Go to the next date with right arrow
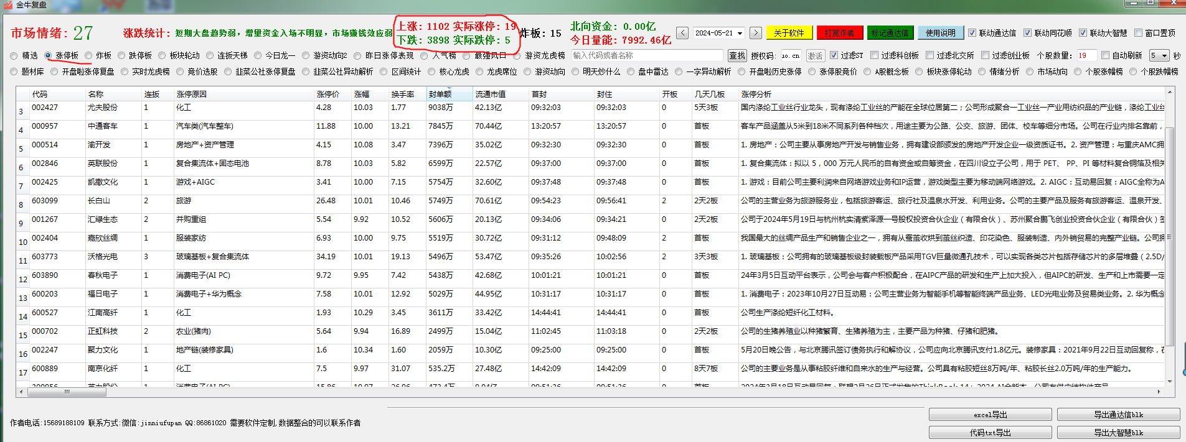Image resolution: width=1186 pixels, height=442 pixels. tap(755, 33)
